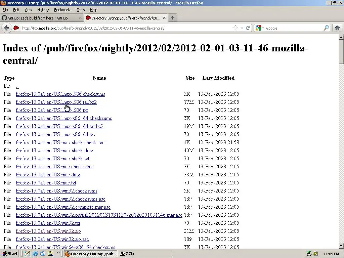Click into the Google search field
The width and height of the screenshot is (344, 258).
click(x=294, y=28)
